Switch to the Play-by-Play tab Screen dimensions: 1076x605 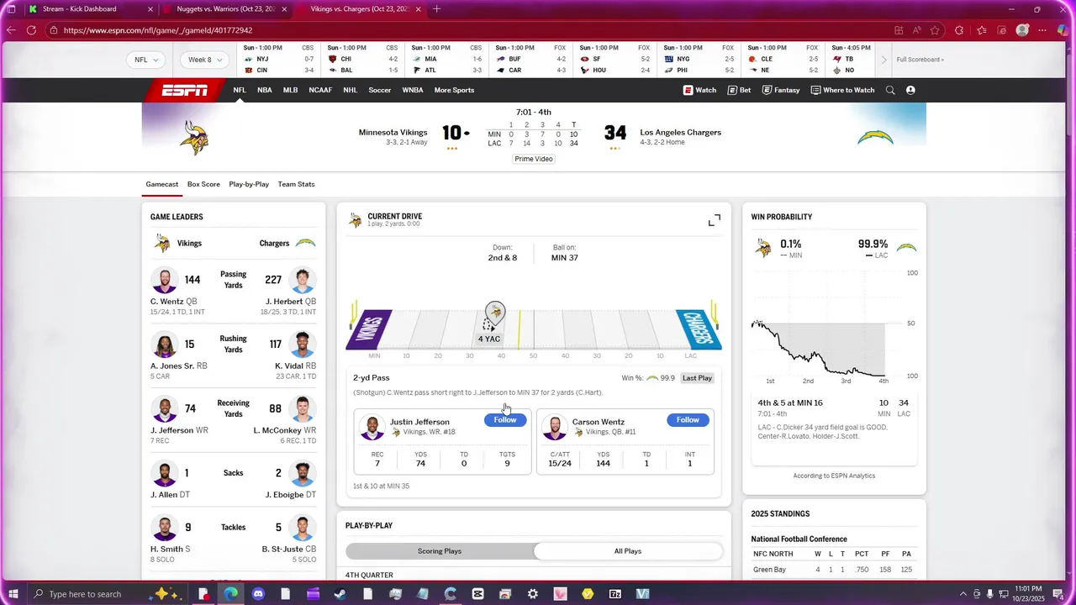coord(249,184)
